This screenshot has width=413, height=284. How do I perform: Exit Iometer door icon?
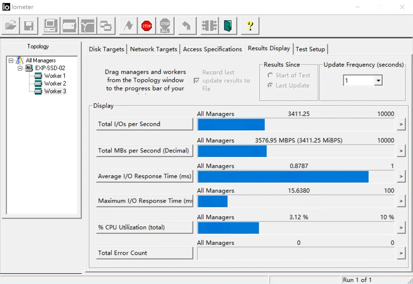(x=228, y=26)
